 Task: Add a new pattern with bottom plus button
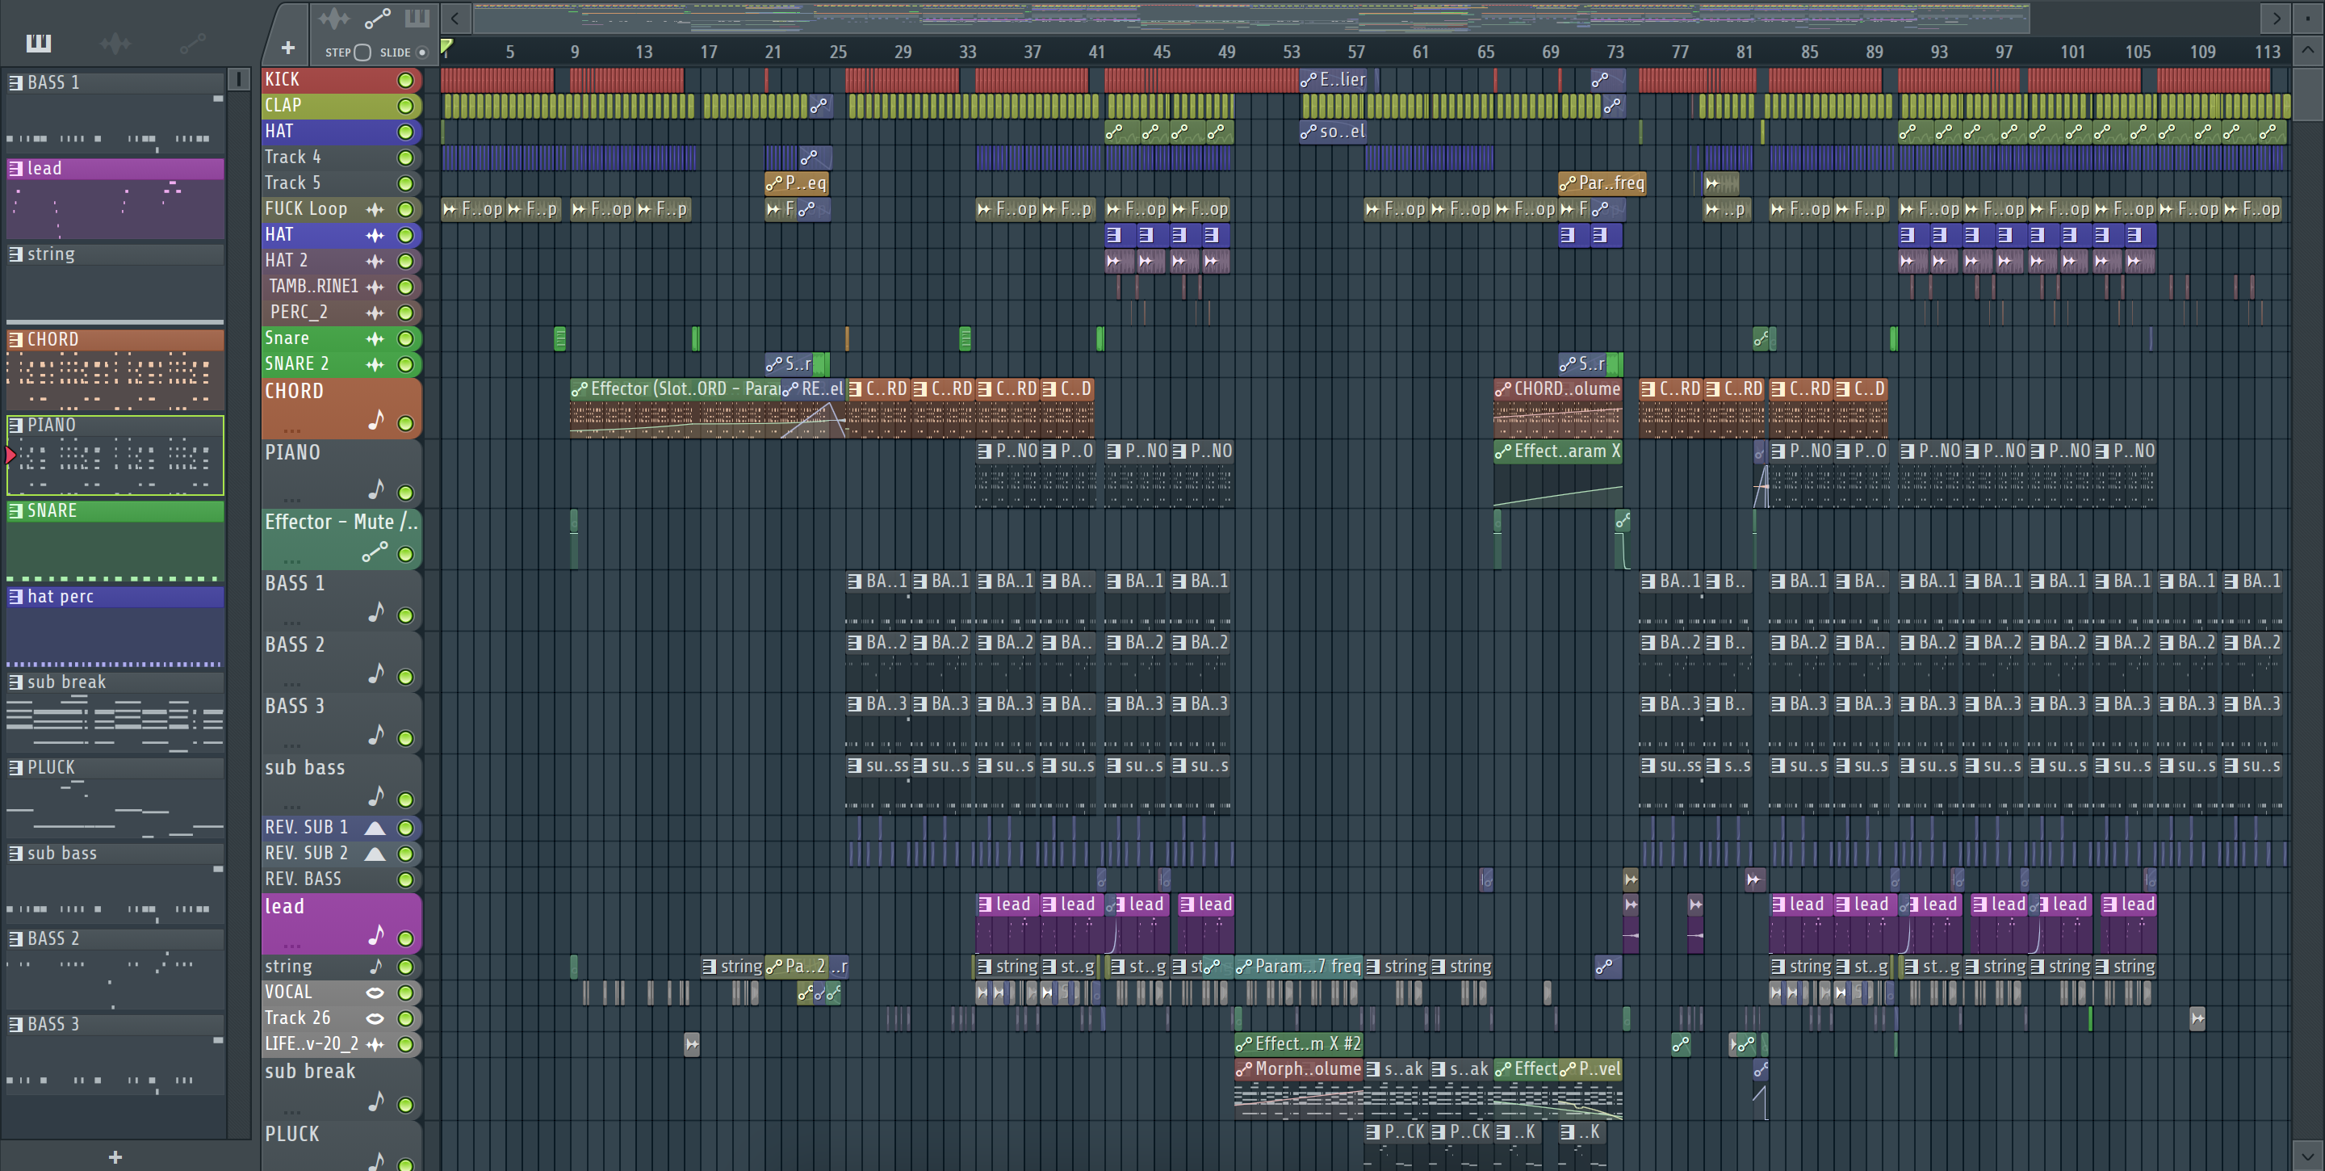click(115, 1156)
